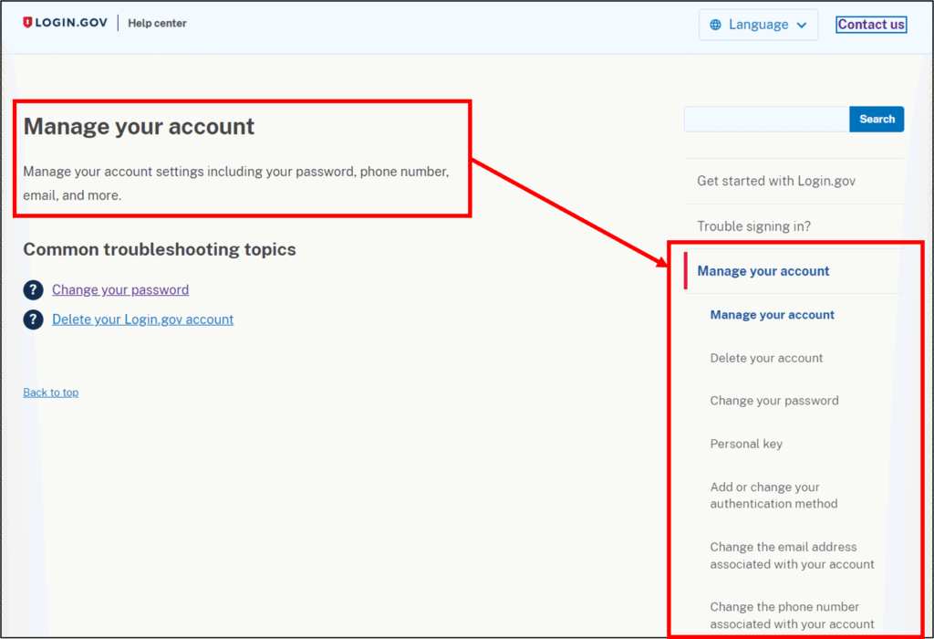Click question mark icon beside Change your password

34,290
